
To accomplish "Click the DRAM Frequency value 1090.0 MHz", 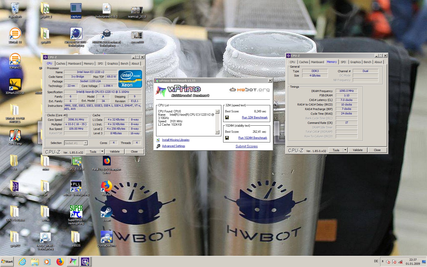I will click(x=346, y=91).
